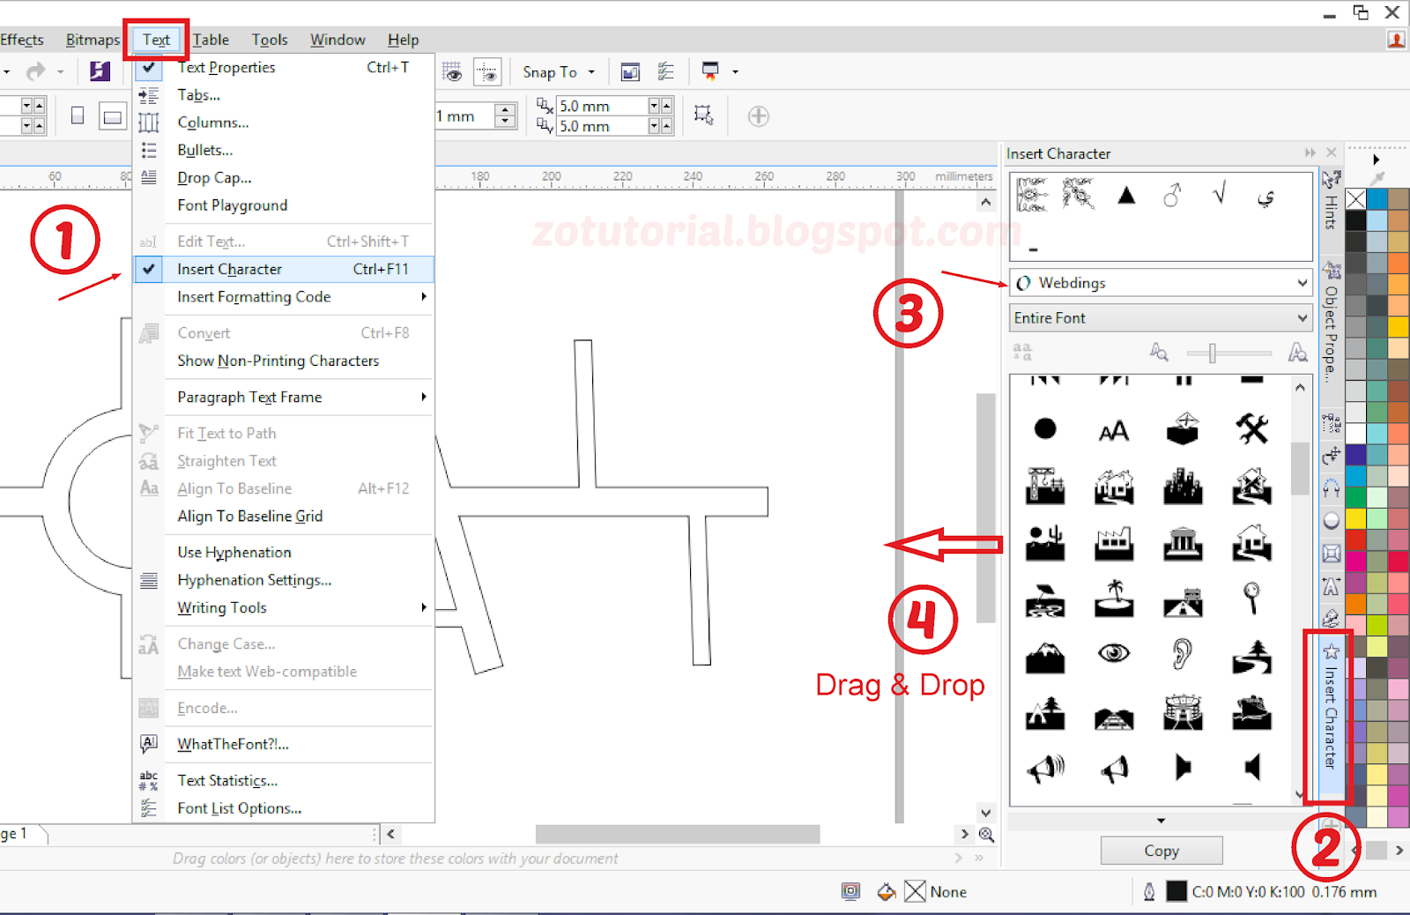
Task: Open the Object Properties docker tab
Action: pos(1331,322)
